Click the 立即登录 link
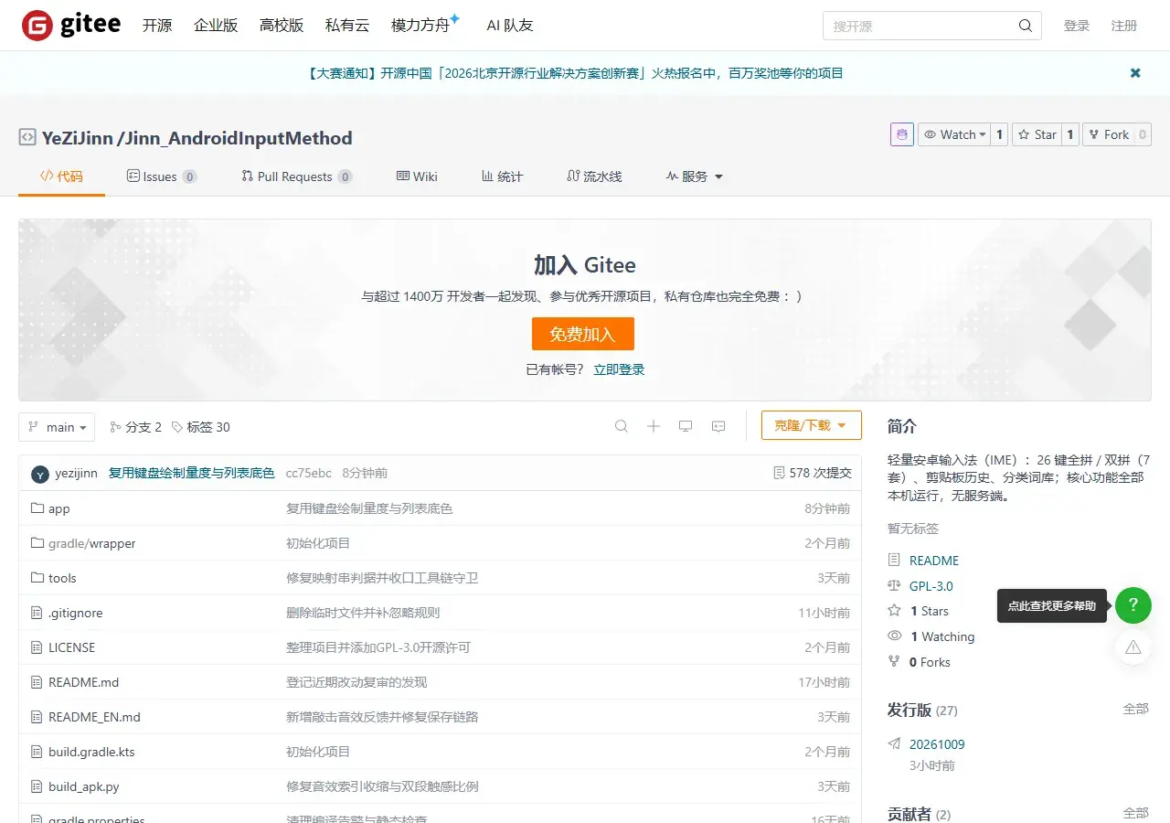 tap(619, 369)
